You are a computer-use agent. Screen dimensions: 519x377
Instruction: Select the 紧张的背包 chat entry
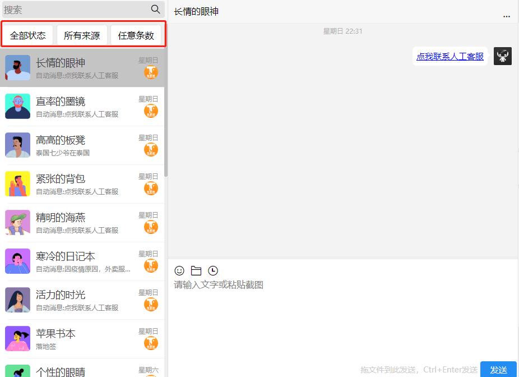[x=78, y=184]
